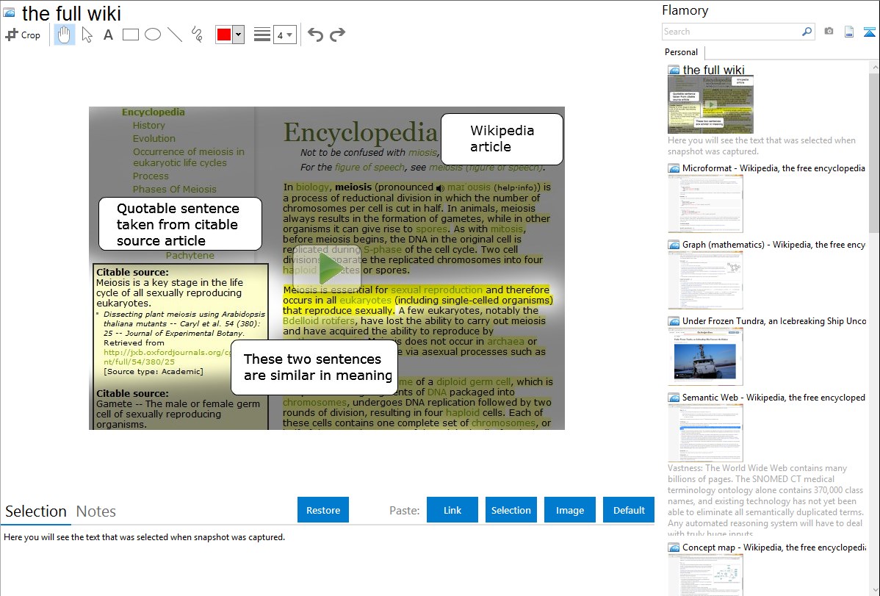Open the Semantic Web snapshot thumbnail

pyautogui.click(x=705, y=433)
